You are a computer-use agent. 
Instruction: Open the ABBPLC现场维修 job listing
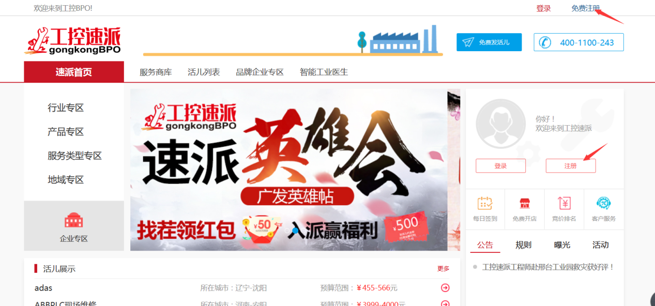(x=66, y=303)
